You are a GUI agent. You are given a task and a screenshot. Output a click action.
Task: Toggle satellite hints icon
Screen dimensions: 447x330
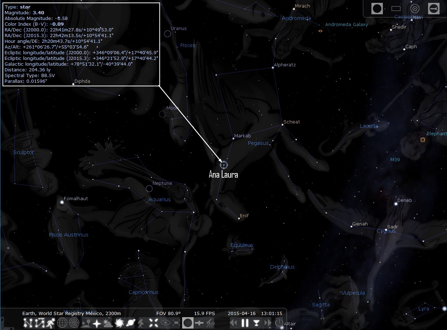(x=199, y=323)
